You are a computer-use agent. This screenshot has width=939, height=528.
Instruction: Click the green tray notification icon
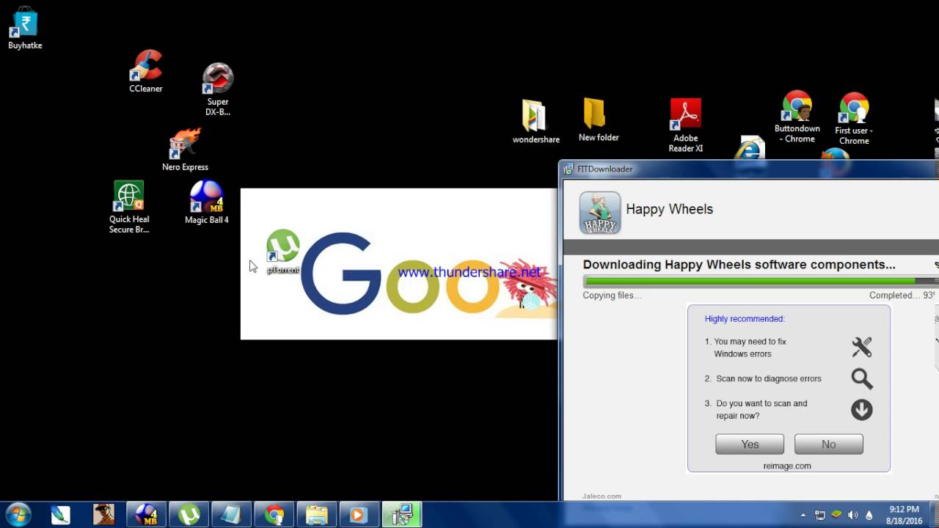pyautogui.click(x=836, y=514)
